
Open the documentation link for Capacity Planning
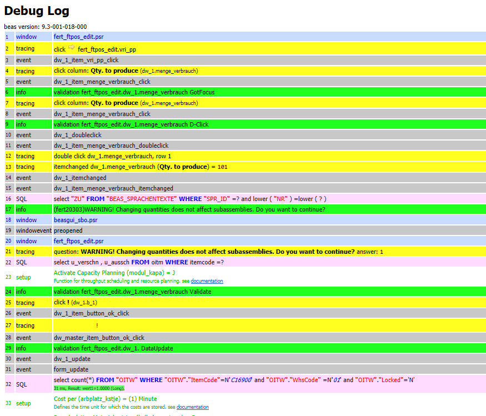tap(207, 281)
